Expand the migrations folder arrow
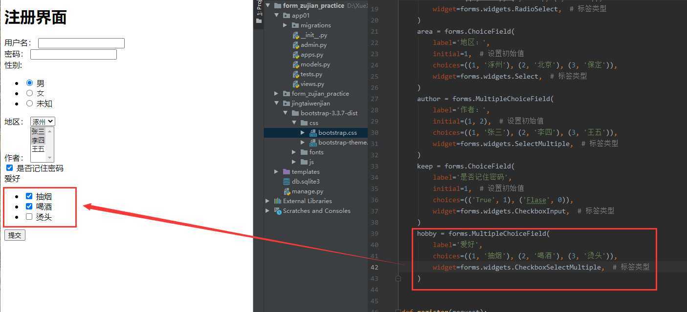The height and width of the screenshot is (312, 687). click(x=286, y=25)
